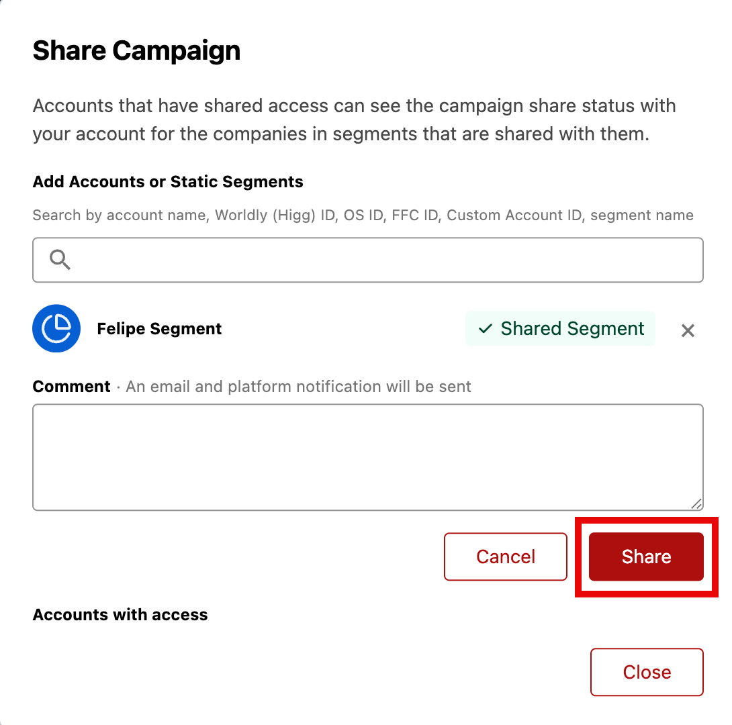Click the Search by account name hint
The height and width of the screenshot is (725, 732).
(363, 215)
